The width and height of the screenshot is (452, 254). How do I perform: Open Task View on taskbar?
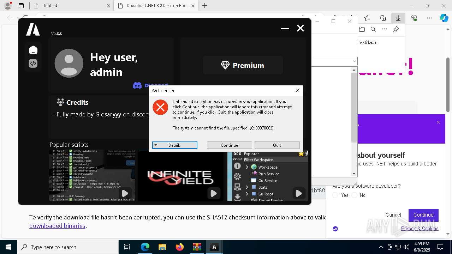point(127,247)
